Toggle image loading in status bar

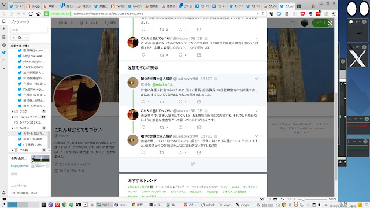tap(275, 199)
